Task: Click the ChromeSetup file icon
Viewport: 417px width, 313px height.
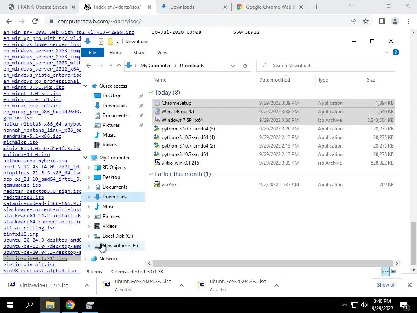Action: [x=157, y=103]
